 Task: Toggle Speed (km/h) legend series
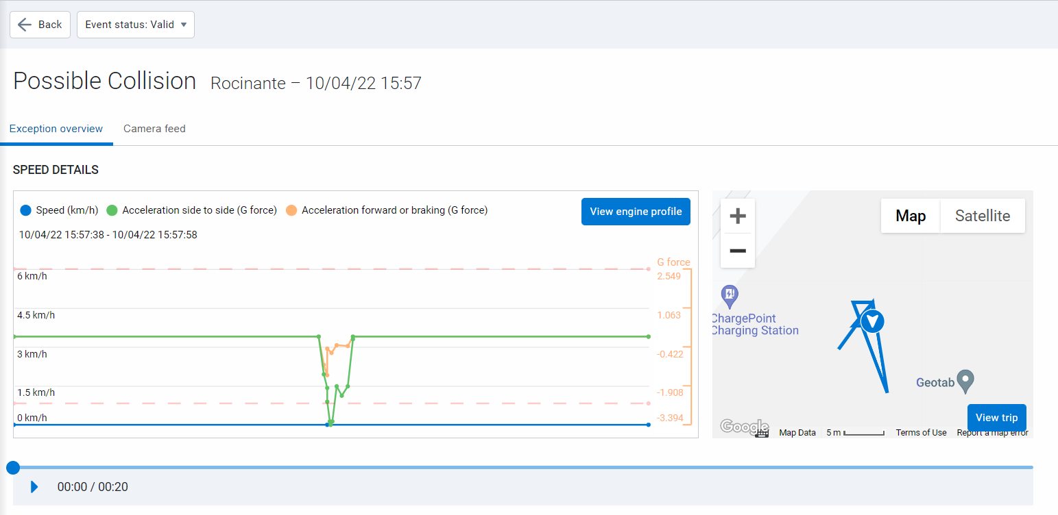[60, 210]
